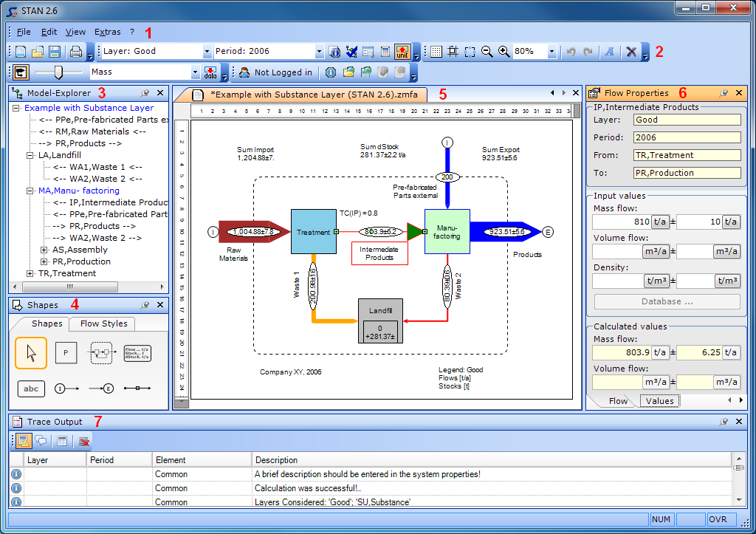This screenshot has width=756, height=534.
Task: Click the Model-Explorer horizontal scrollbar thumb
Action: pyautogui.click(x=70, y=287)
